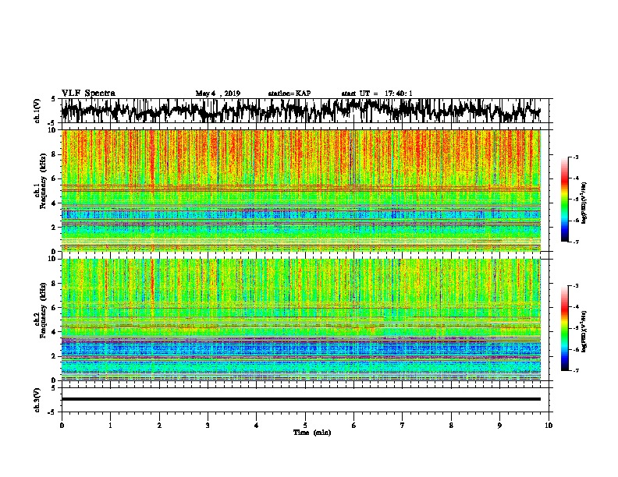Click time axis tick label '3'

pos(208,425)
